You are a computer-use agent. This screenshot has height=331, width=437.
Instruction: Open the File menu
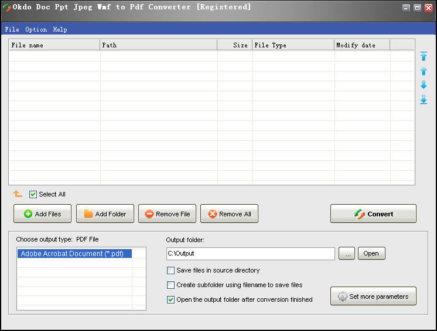pos(12,29)
